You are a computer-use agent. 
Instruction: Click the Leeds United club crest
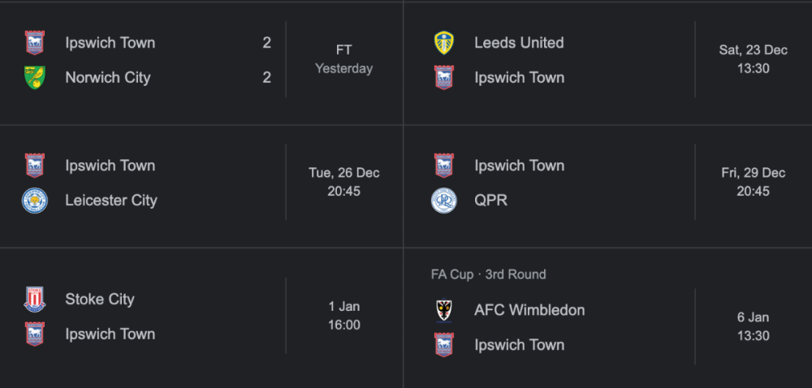[x=443, y=43]
